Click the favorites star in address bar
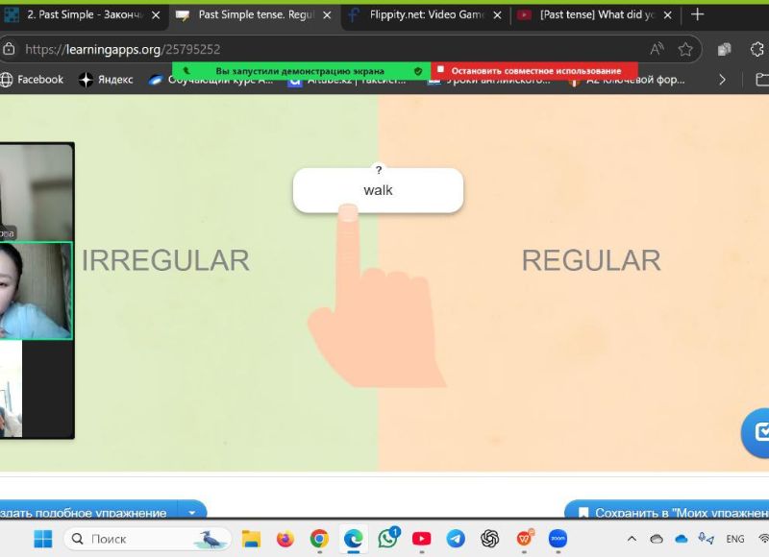This screenshot has width=769, height=557. (x=685, y=49)
